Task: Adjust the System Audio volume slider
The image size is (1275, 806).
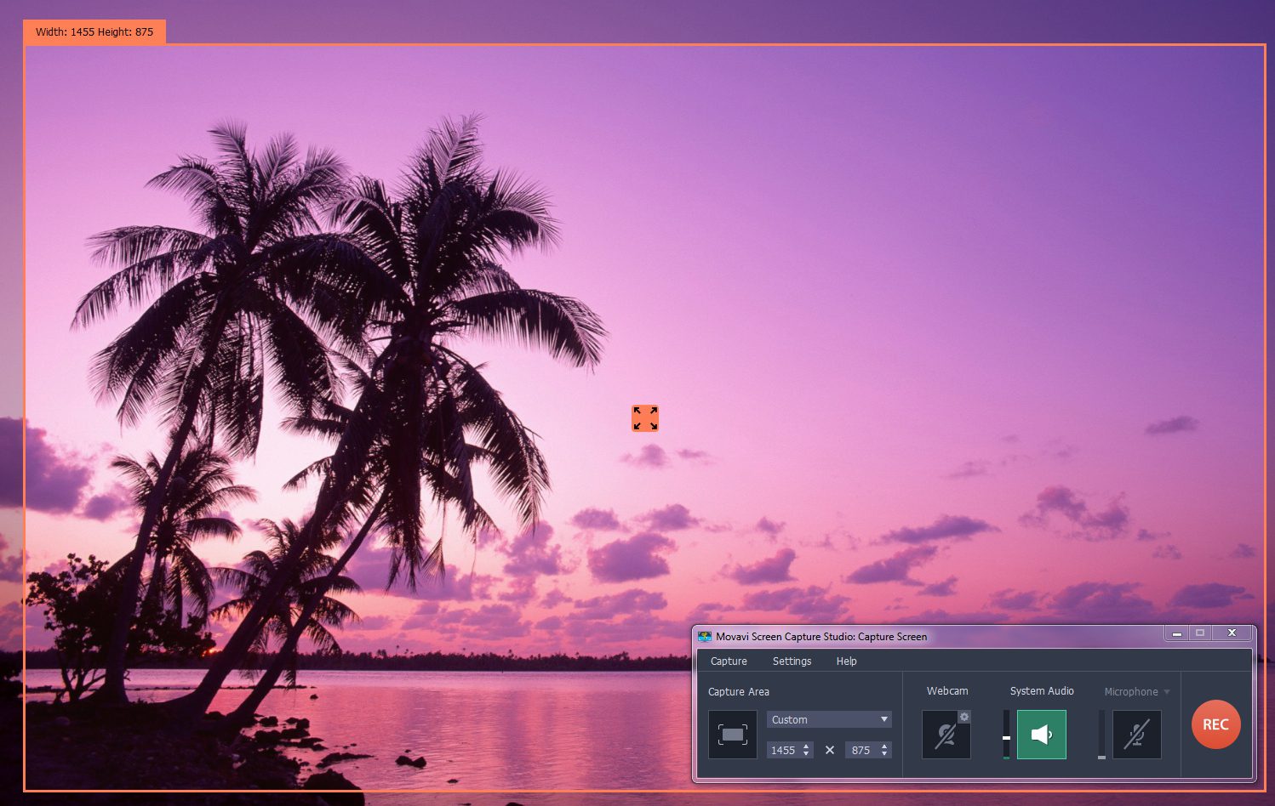Action: 1005,740
